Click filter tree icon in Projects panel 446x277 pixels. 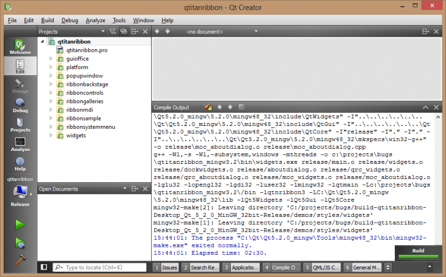111,32
